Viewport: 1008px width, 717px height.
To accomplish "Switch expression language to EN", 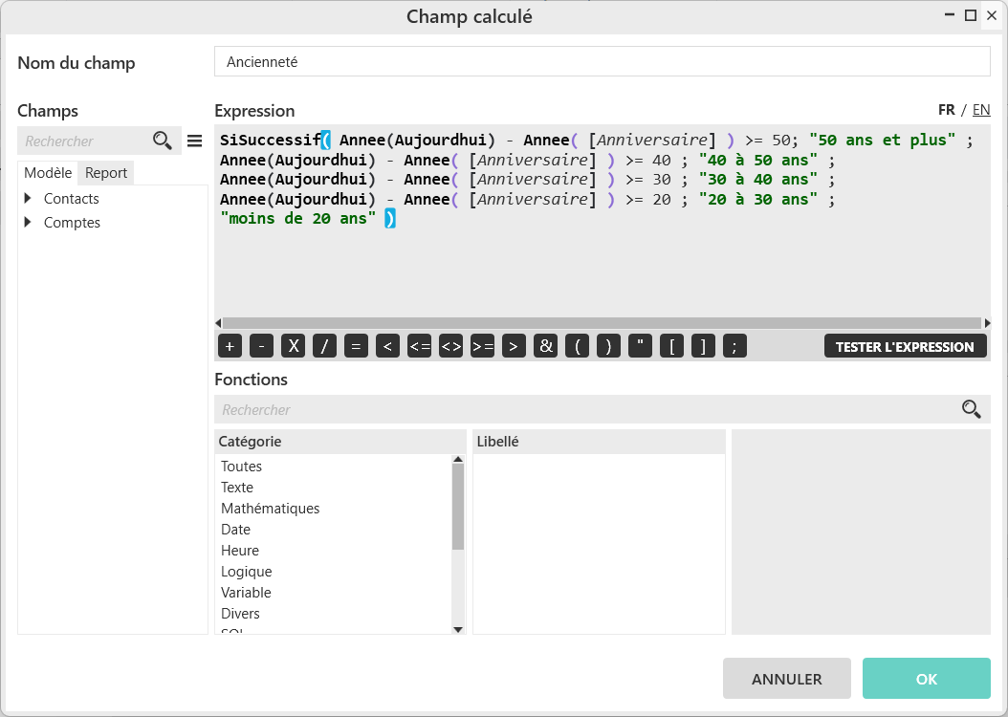I will [x=980, y=109].
